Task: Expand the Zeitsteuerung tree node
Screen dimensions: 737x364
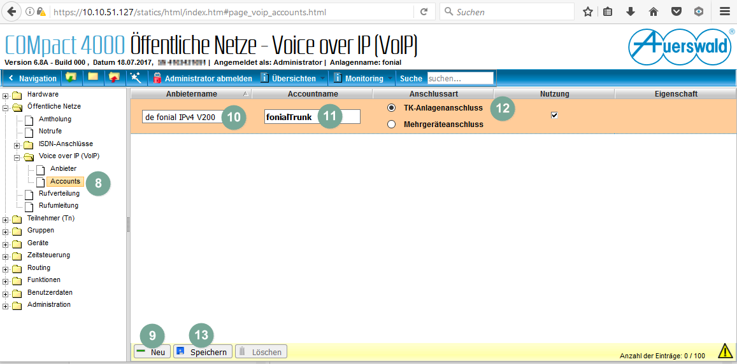Action: [x=6, y=256]
